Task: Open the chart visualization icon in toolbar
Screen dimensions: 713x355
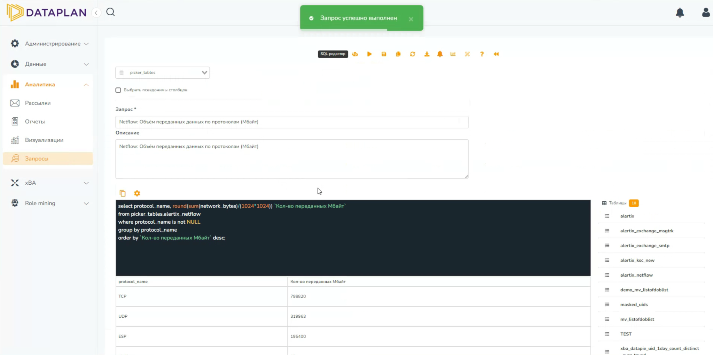Action: pos(453,54)
